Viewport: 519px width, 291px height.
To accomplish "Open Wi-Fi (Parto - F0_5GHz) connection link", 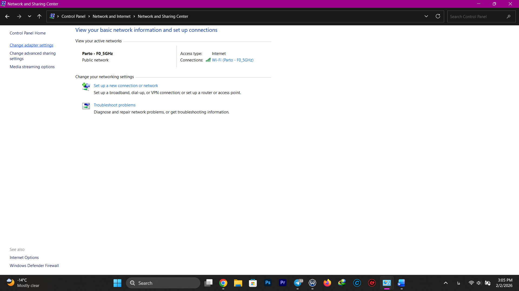I will [x=232, y=60].
